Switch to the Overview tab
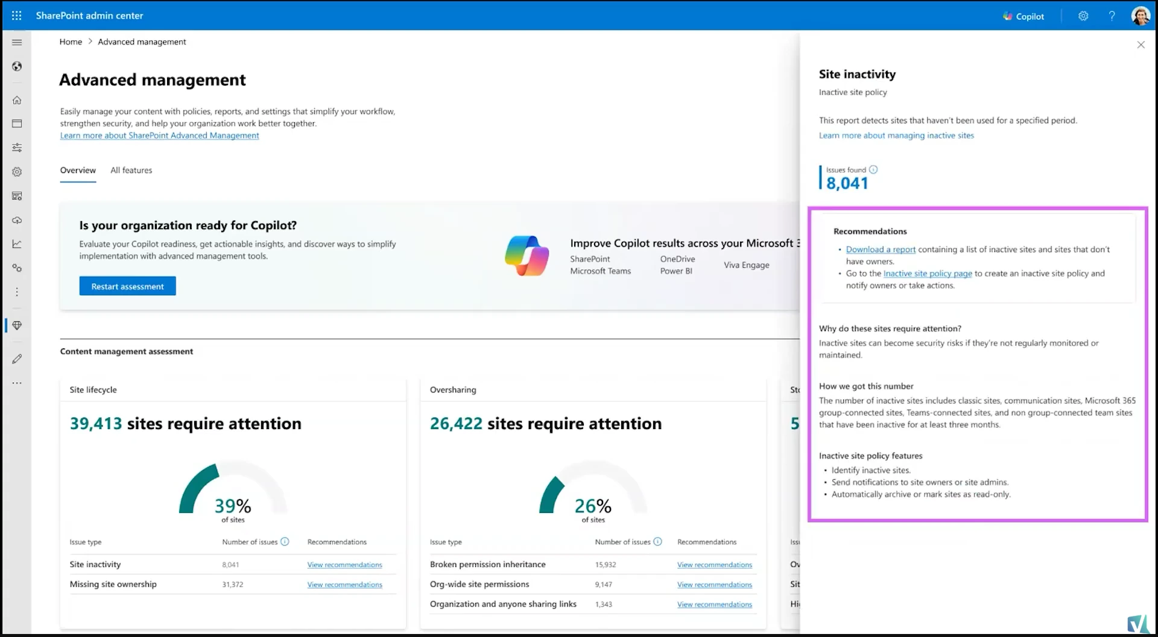 pyautogui.click(x=78, y=171)
